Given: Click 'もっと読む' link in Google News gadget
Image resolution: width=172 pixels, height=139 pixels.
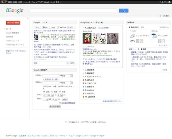Looking at the screenshot, I should coord(71,63).
